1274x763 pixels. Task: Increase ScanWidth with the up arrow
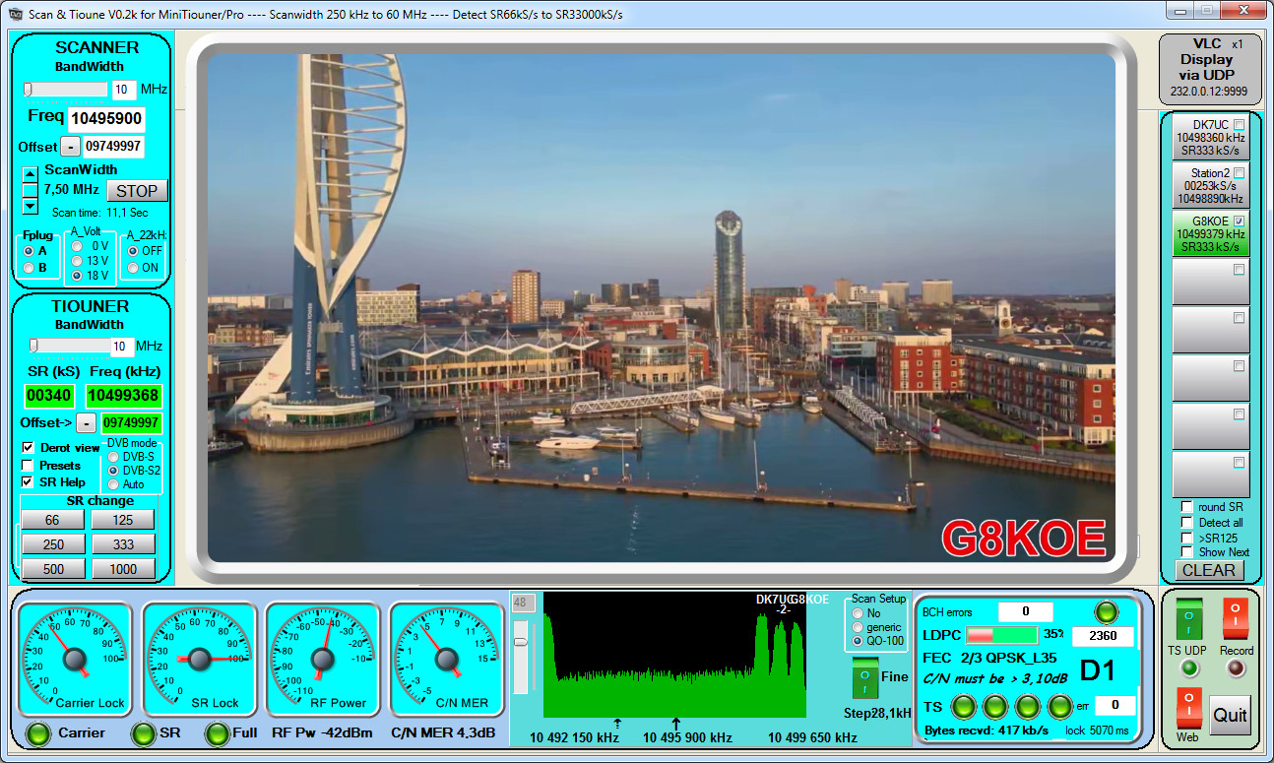[30, 173]
